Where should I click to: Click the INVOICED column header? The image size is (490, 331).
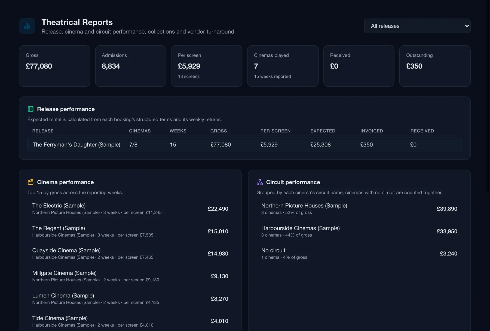click(x=372, y=131)
